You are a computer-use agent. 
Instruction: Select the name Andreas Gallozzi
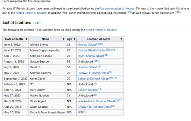(x=40, y=73)
